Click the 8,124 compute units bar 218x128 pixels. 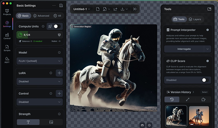click(x=40, y=35)
